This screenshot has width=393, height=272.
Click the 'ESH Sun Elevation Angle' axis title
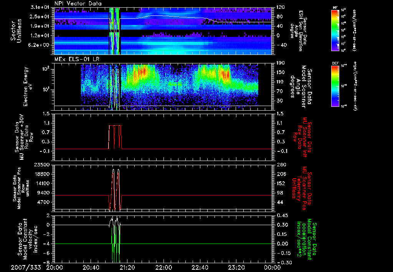(x=298, y=31)
